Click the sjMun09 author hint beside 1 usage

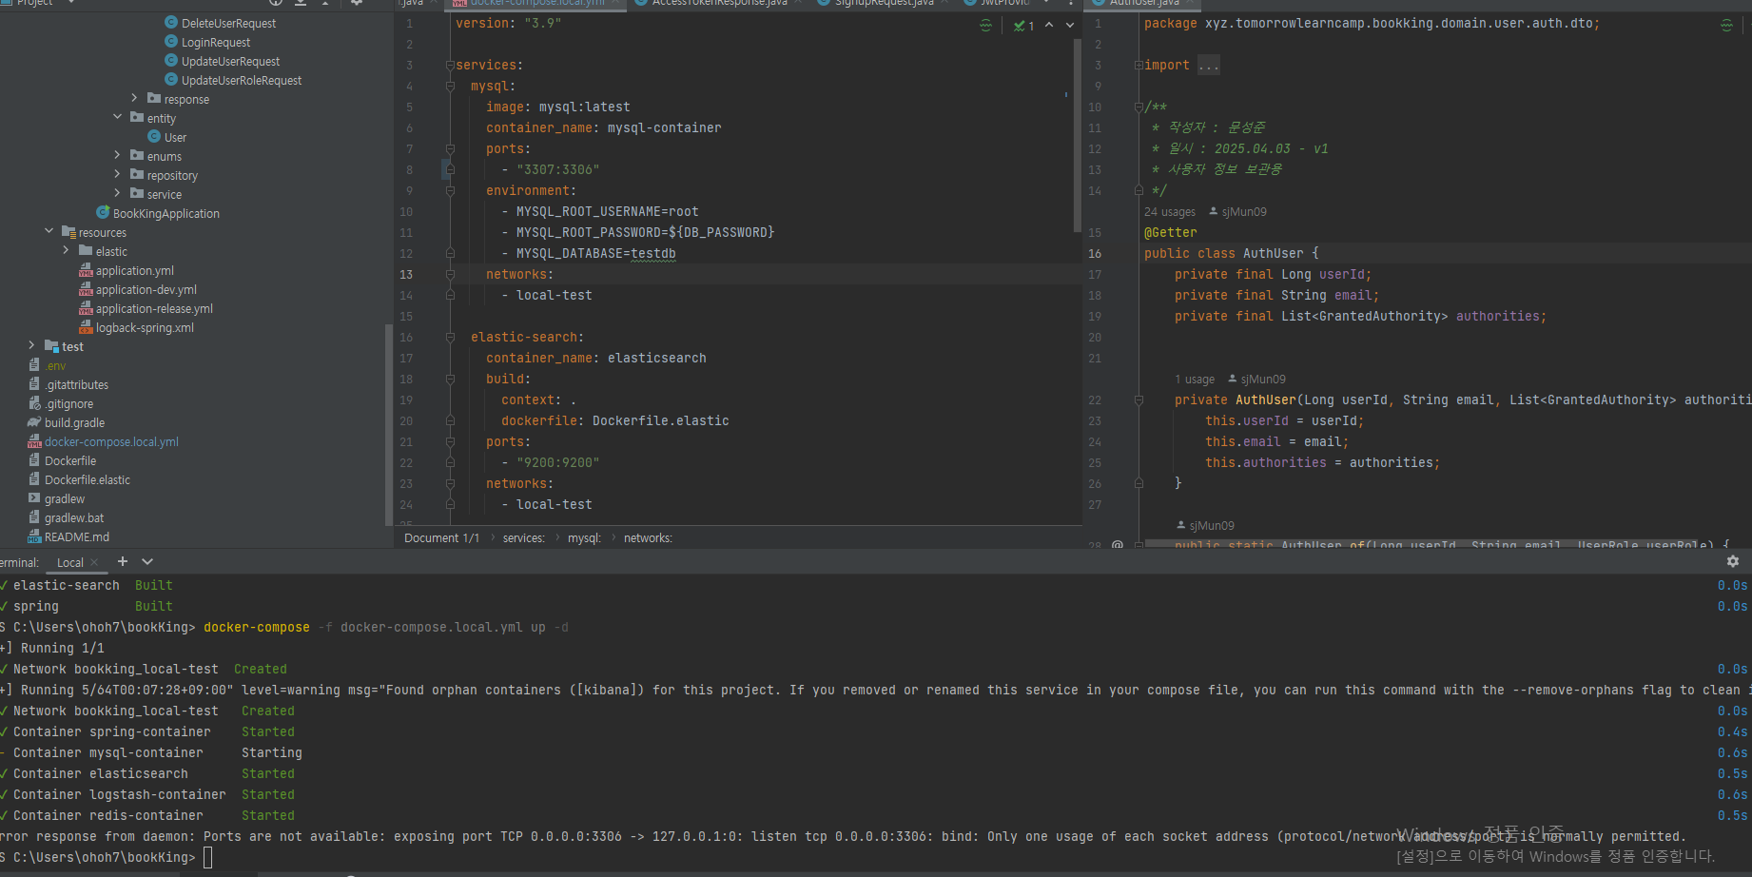[x=1257, y=380]
